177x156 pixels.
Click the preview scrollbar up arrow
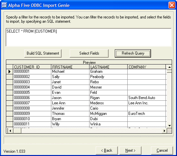tap(169, 67)
